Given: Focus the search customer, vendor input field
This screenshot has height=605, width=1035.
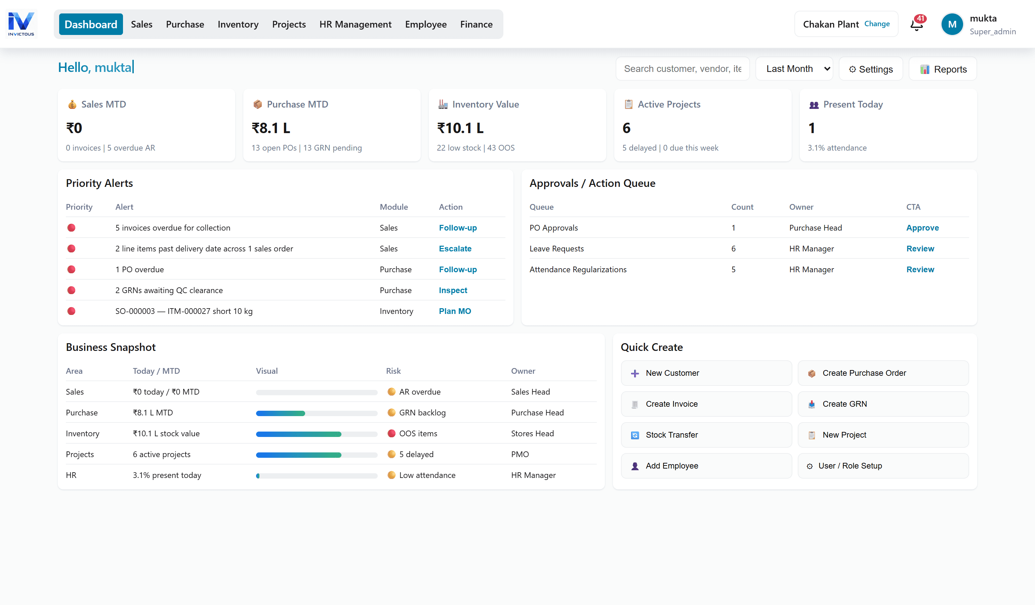Looking at the screenshot, I should click(x=682, y=69).
